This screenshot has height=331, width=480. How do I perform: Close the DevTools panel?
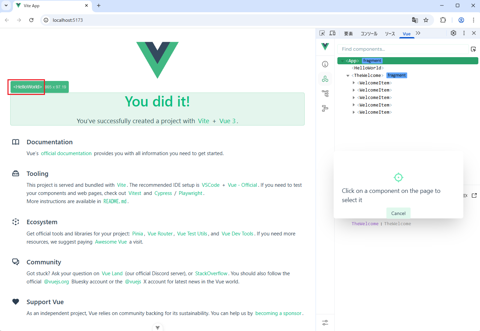coord(474,33)
